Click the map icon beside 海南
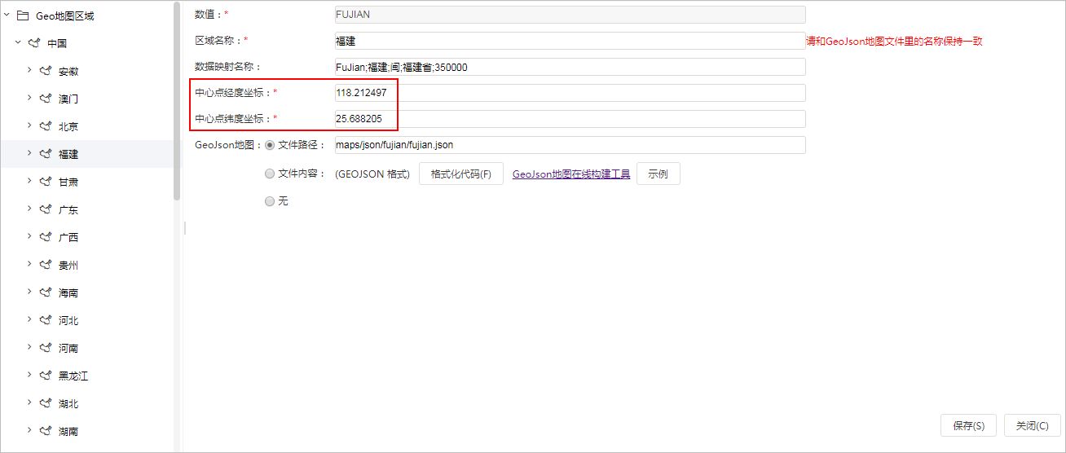 coord(46,292)
